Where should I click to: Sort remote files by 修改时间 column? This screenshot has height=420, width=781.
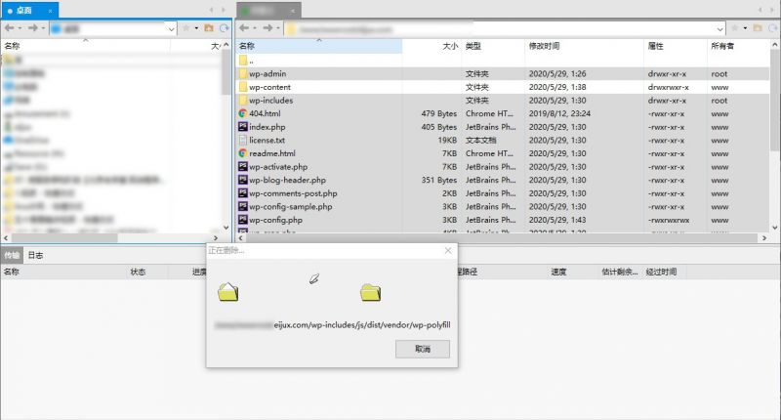(x=584, y=46)
